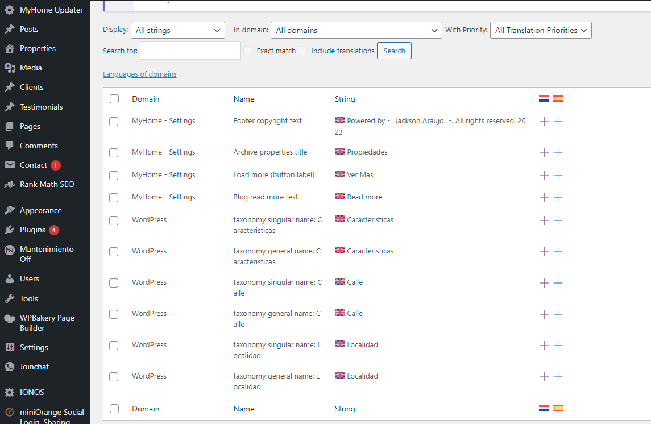
Task: Select taxonomy general name Calle row checkbox
Action: pyautogui.click(x=114, y=314)
